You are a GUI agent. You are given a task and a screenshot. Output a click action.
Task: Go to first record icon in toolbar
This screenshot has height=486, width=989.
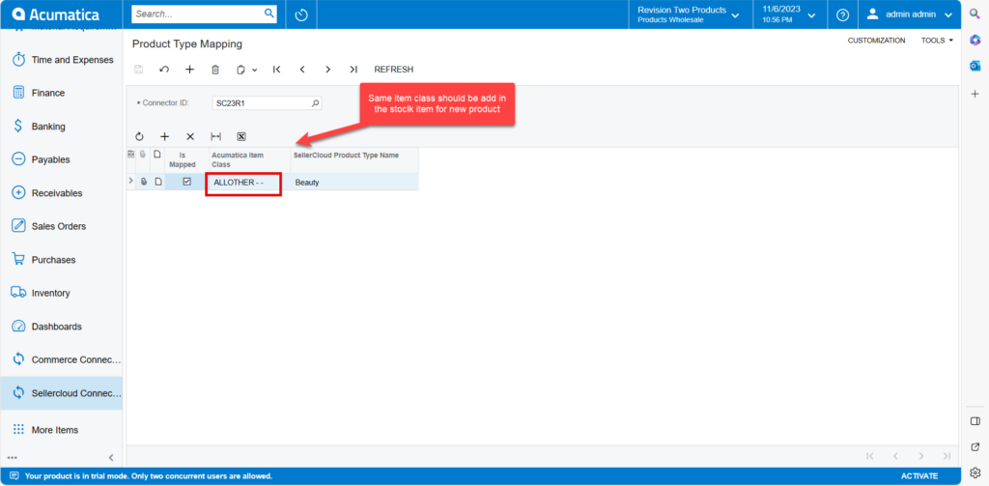[276, 70]
